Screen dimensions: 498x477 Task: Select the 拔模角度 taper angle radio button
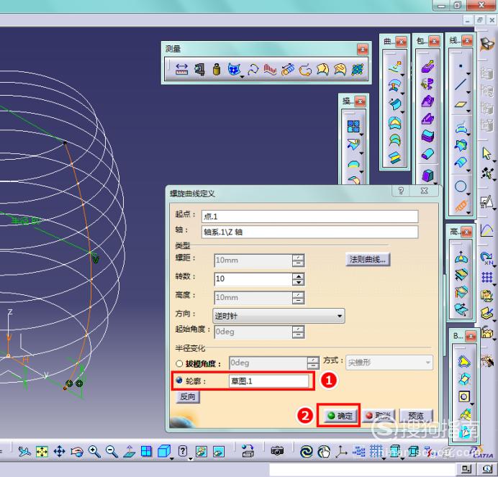179,363
